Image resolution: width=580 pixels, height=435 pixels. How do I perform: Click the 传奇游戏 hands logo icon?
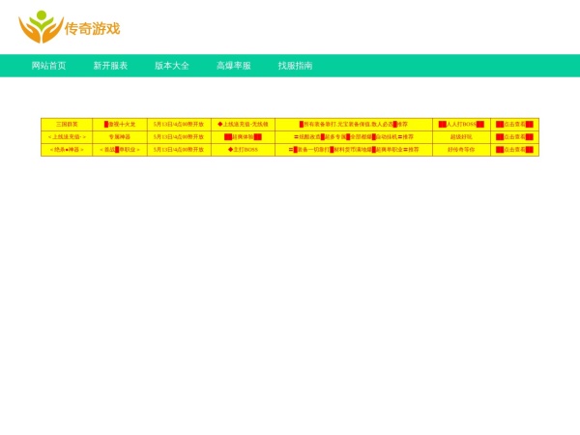point(41,27)
